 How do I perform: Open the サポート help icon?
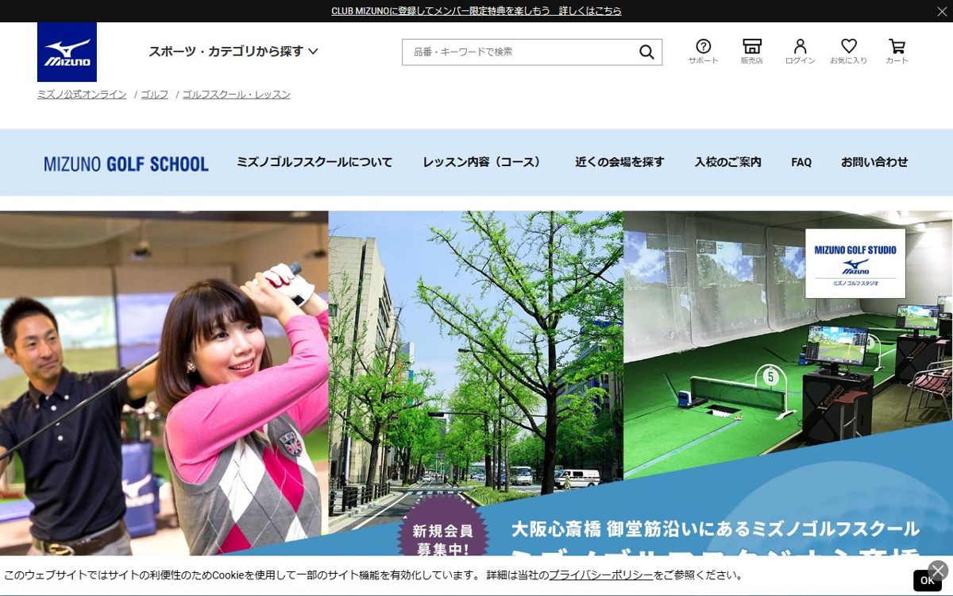[703, 52]
